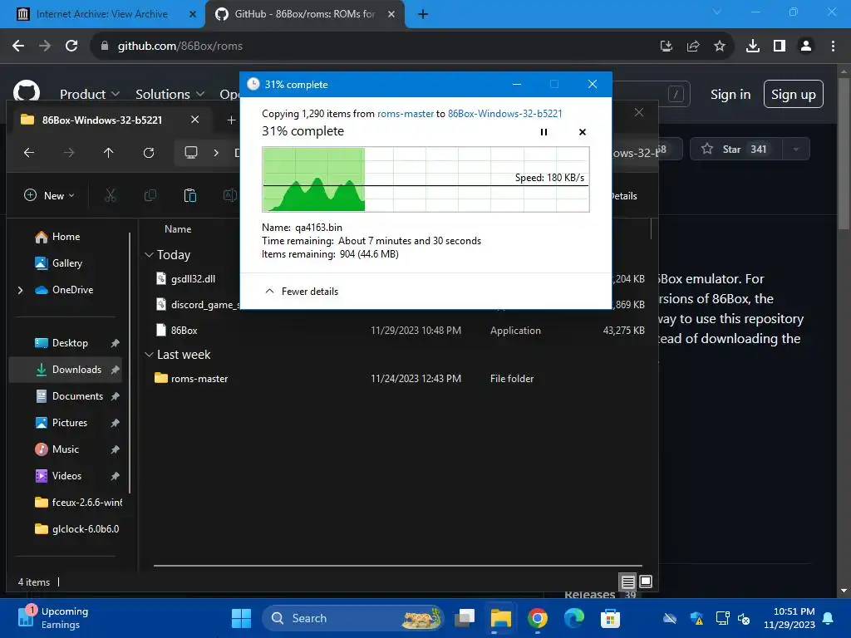This screenshot has height=638, width=851.
Task: Click Microsoft Edge in the taskbar
Action: [574, 618]
